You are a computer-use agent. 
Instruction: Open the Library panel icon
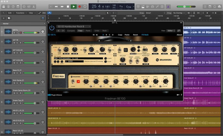point(4,7)
